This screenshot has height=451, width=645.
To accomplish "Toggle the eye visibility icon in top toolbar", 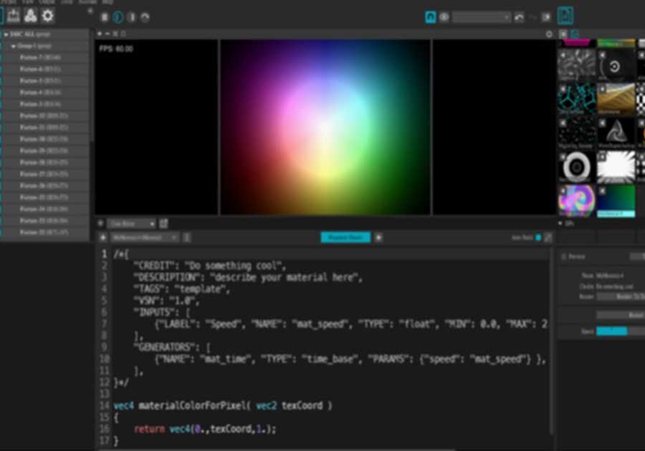I will (x=444, y=17).
